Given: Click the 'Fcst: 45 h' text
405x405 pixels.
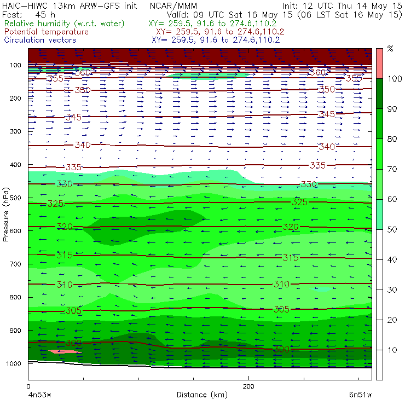Looking at the screenshot, I should click(28, 14).
